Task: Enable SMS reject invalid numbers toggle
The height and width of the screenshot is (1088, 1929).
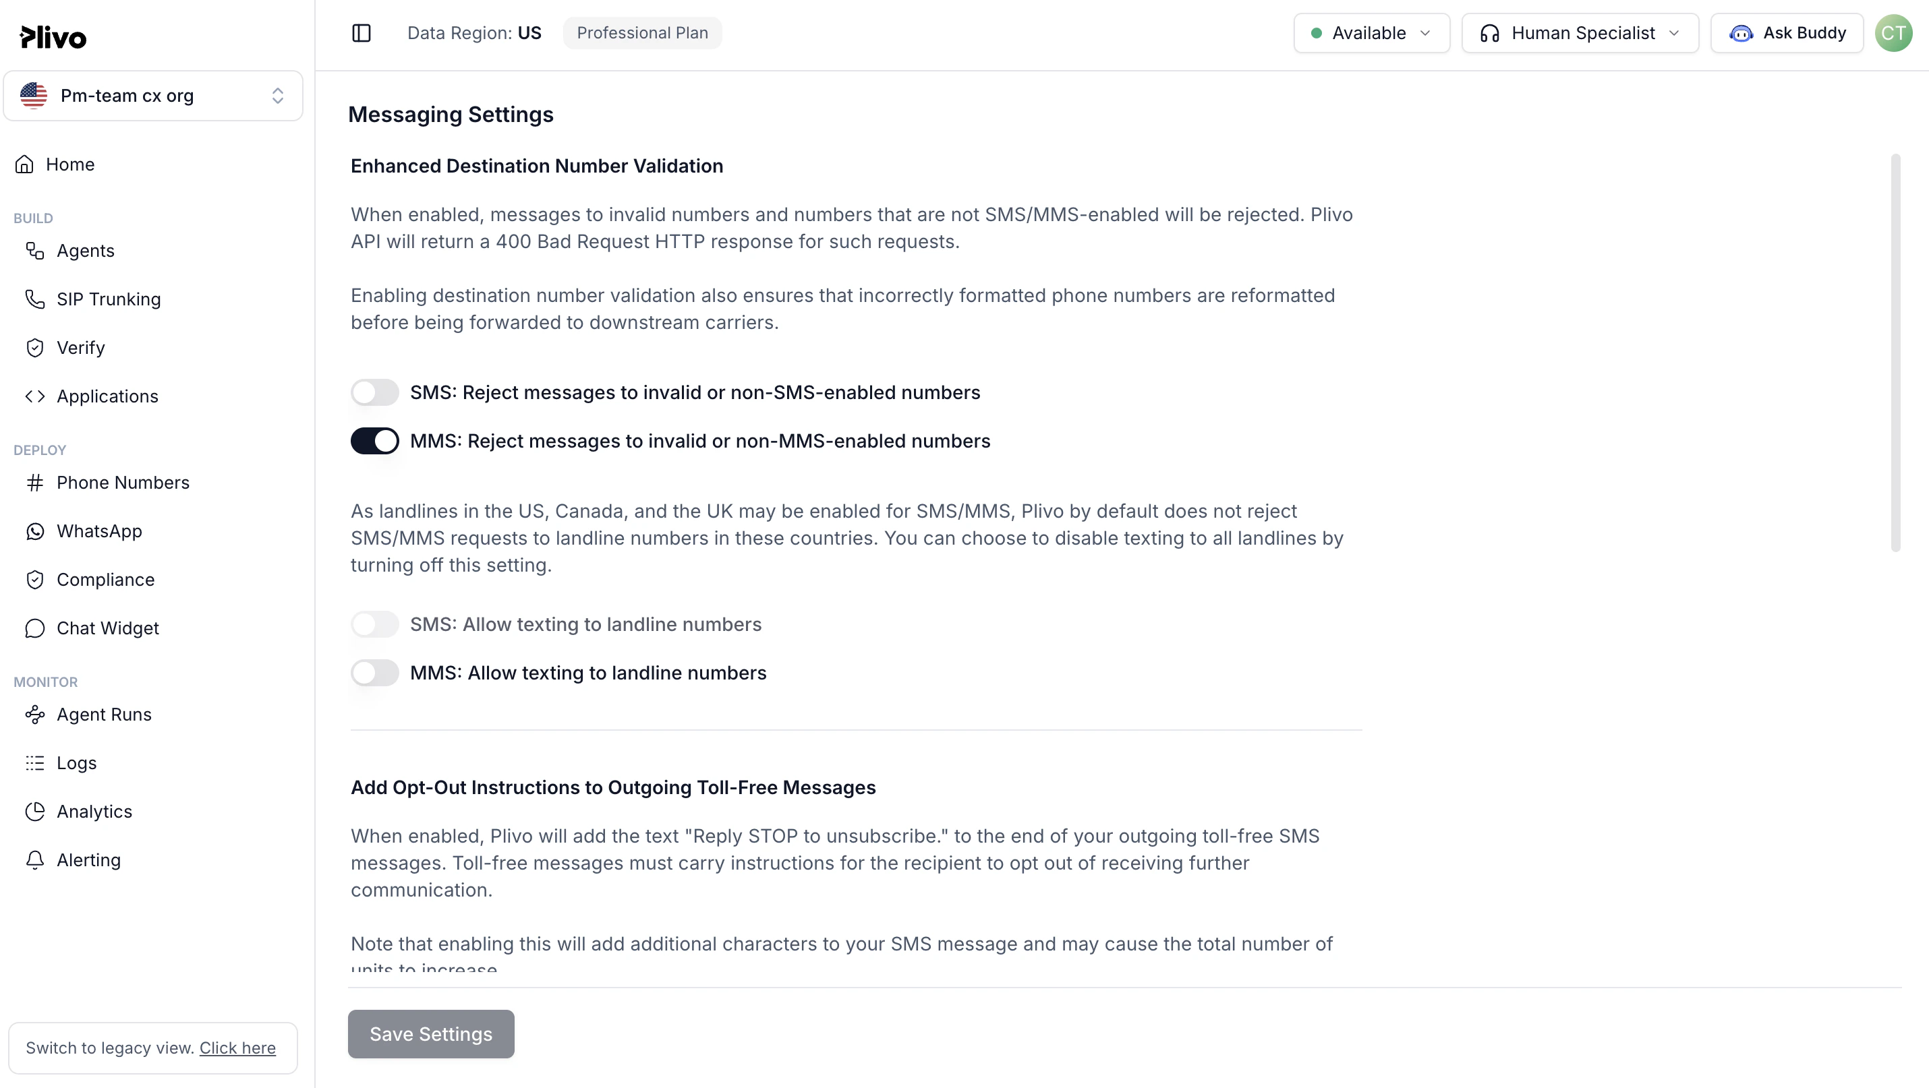Action: [374, 393]
